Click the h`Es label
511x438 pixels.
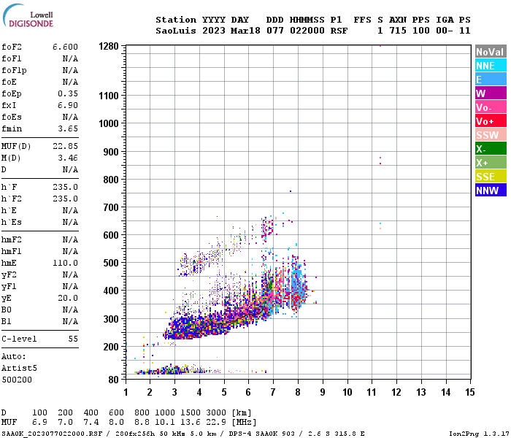point(12,222)
